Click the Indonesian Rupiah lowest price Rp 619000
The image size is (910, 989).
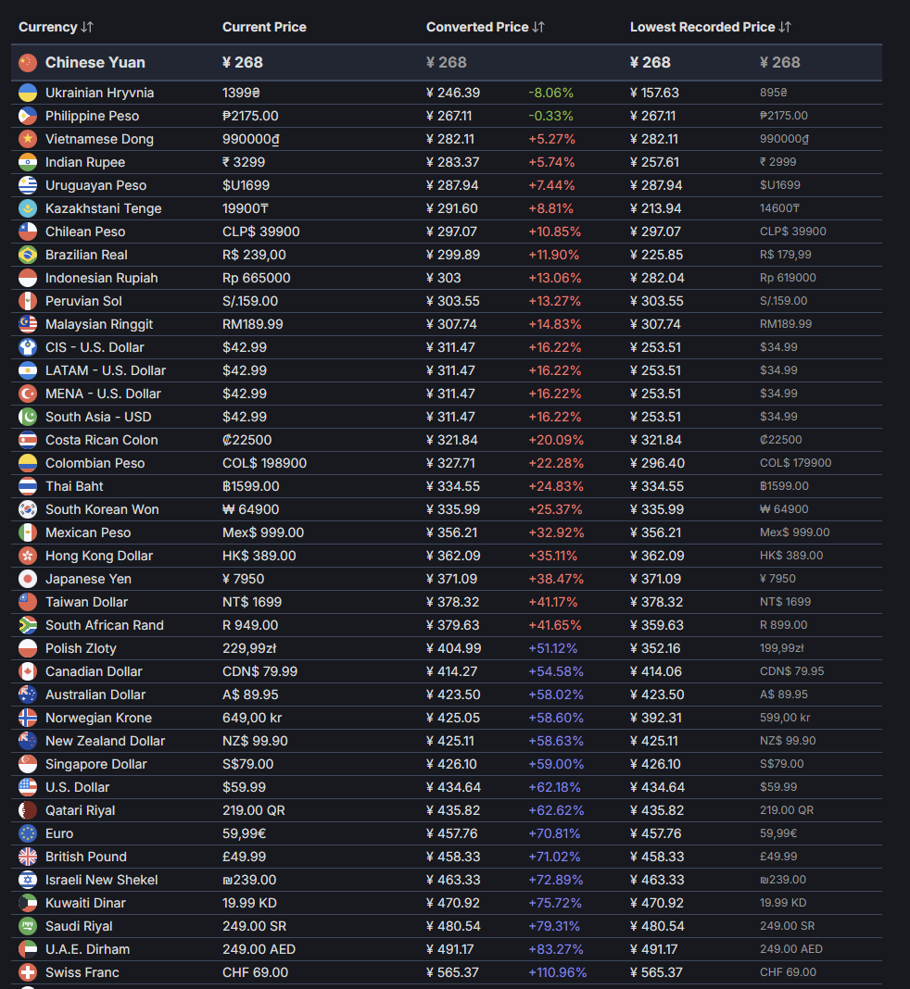[x=788, y=278]
